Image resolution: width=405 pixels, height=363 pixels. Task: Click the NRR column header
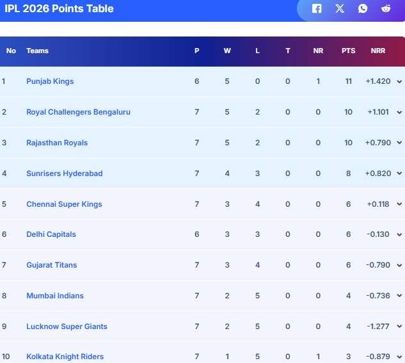coord(378,51)
